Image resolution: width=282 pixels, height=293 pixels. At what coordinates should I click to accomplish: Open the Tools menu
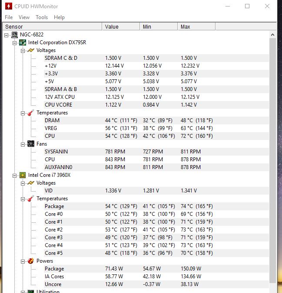pos(42,17)
